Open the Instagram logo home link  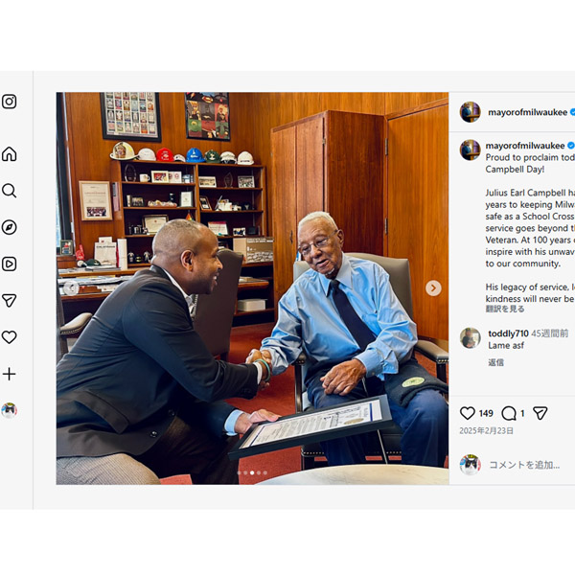tap(10, 102)
